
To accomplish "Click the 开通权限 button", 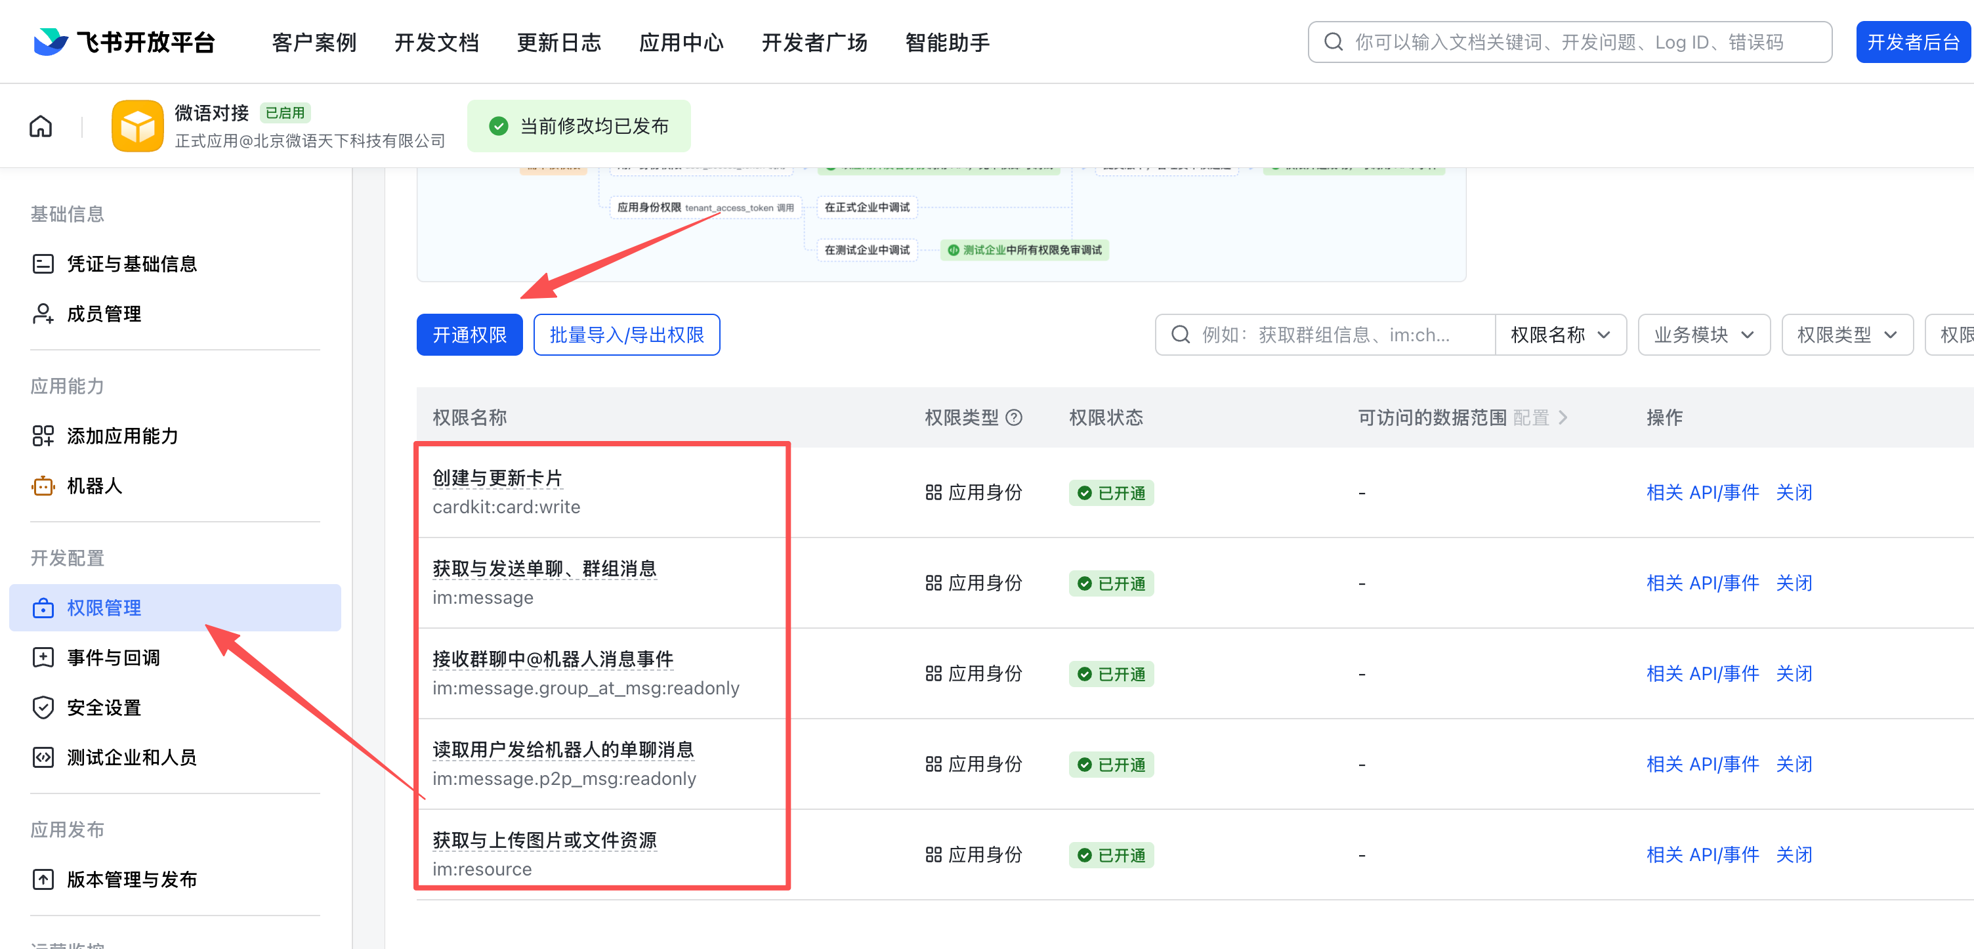I will click(469, 335).
